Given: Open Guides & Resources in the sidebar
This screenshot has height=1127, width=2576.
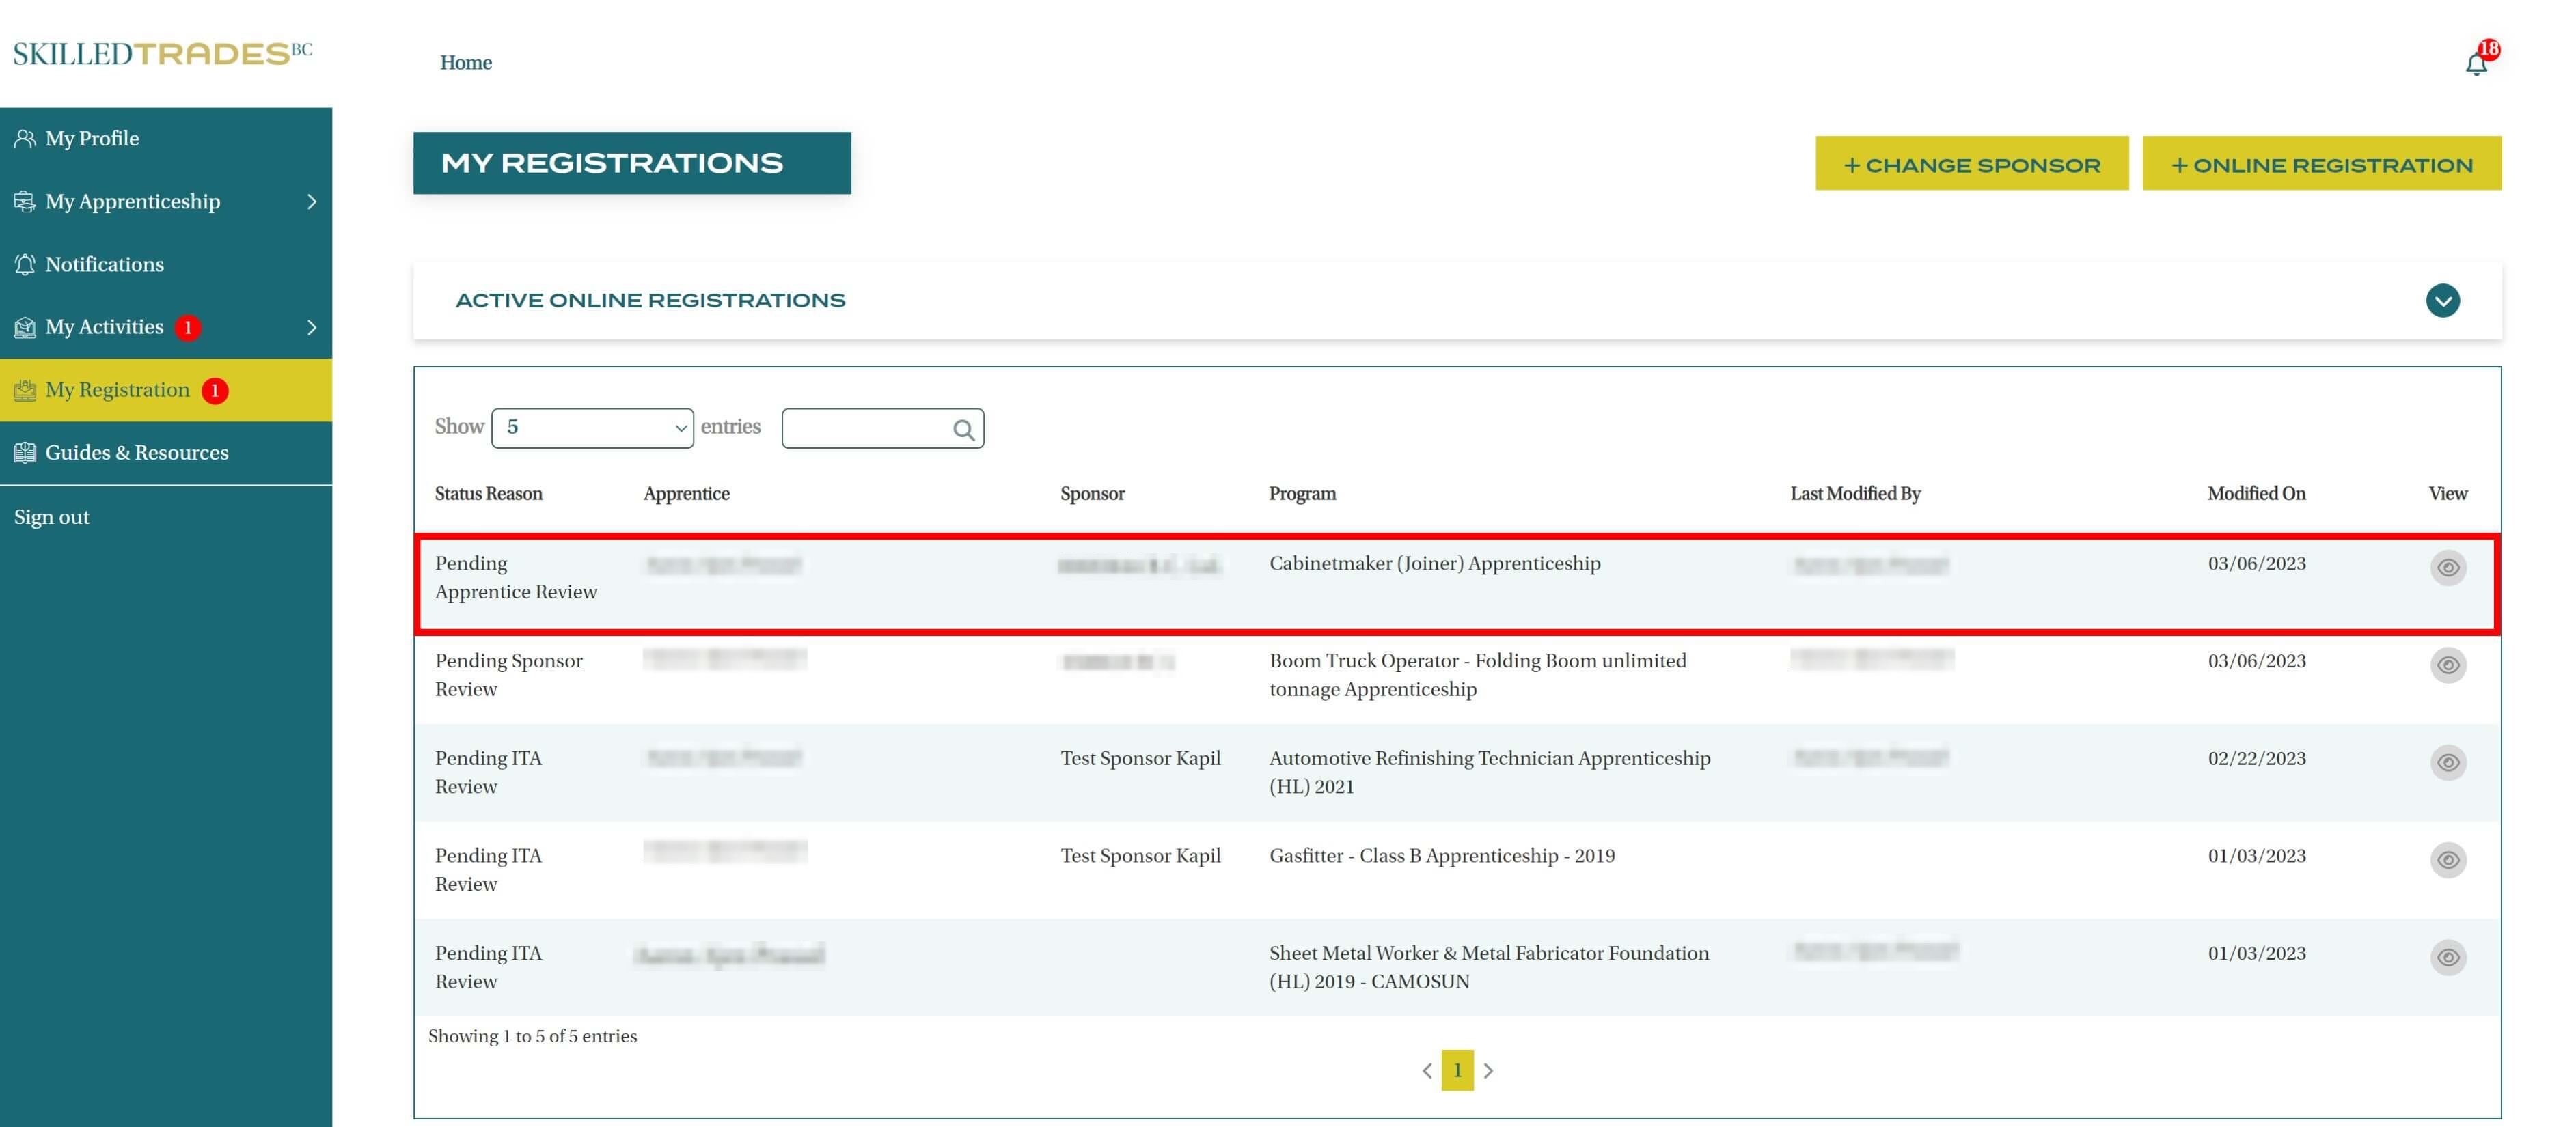Looking at the screenshot, I should click(136, 452).
